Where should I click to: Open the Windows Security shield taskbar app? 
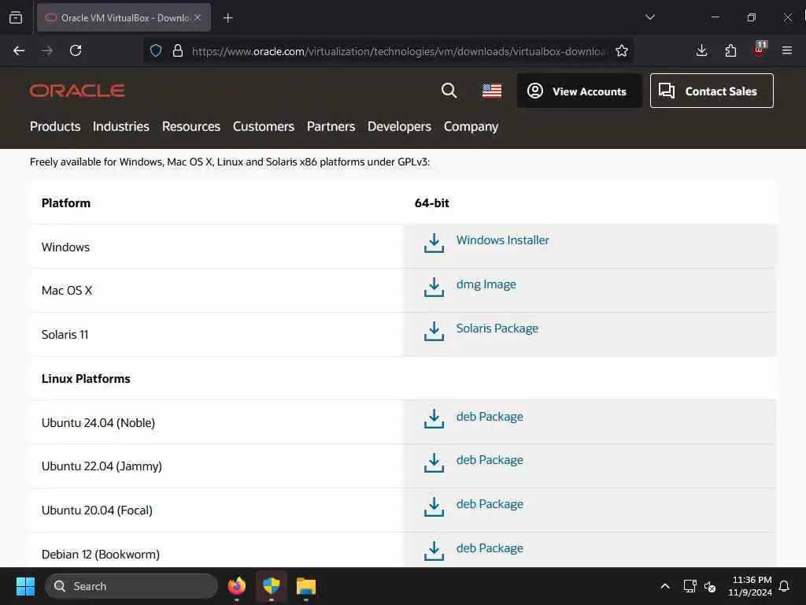271,586
